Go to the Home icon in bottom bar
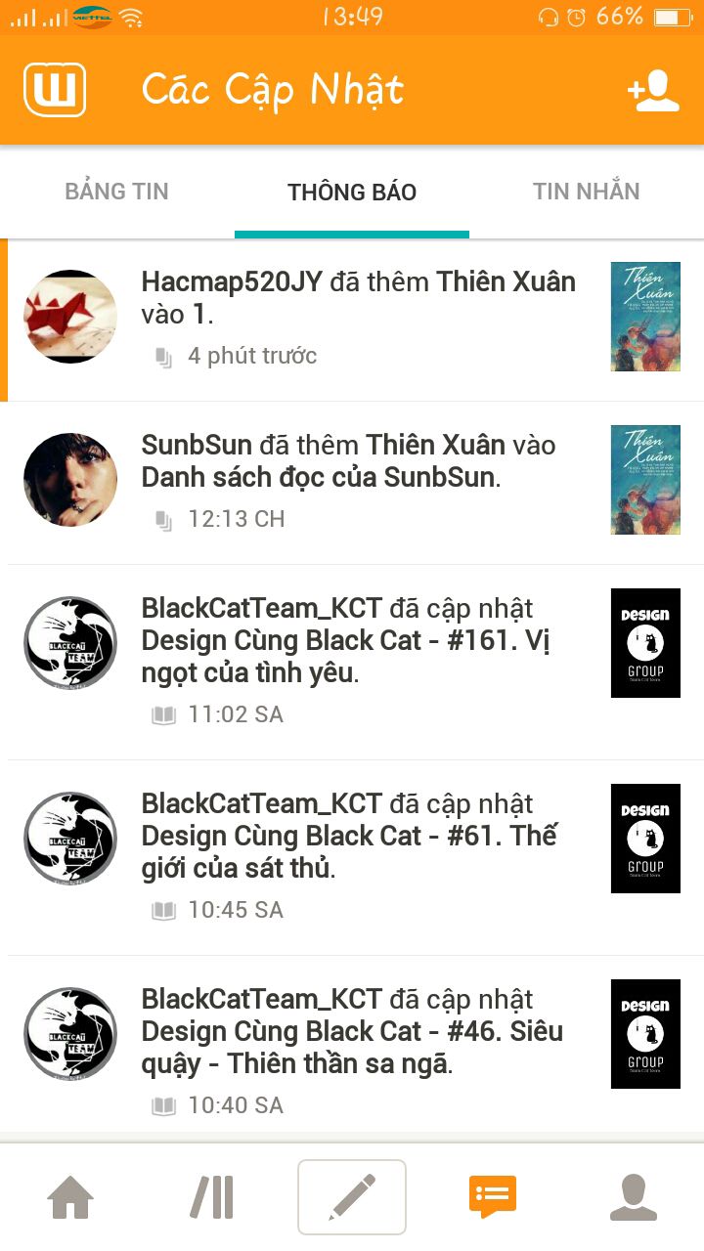704x1251 pixels. point(70,1196)
